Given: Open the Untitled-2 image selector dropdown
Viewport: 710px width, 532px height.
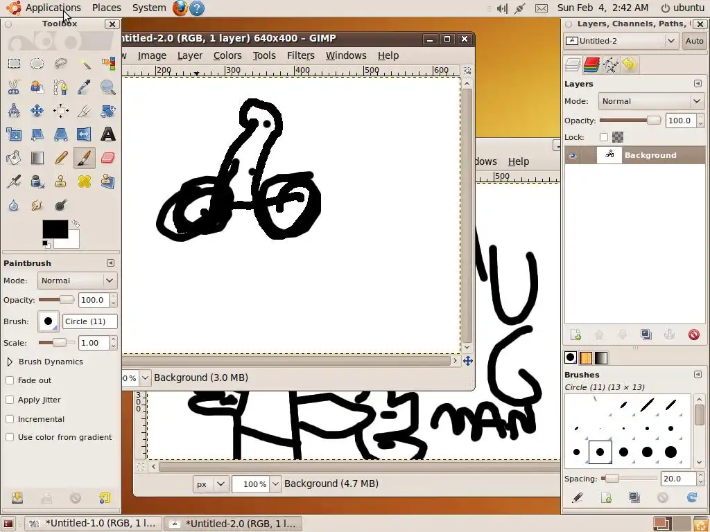Looking at the screenshot, I should point(621,41).
